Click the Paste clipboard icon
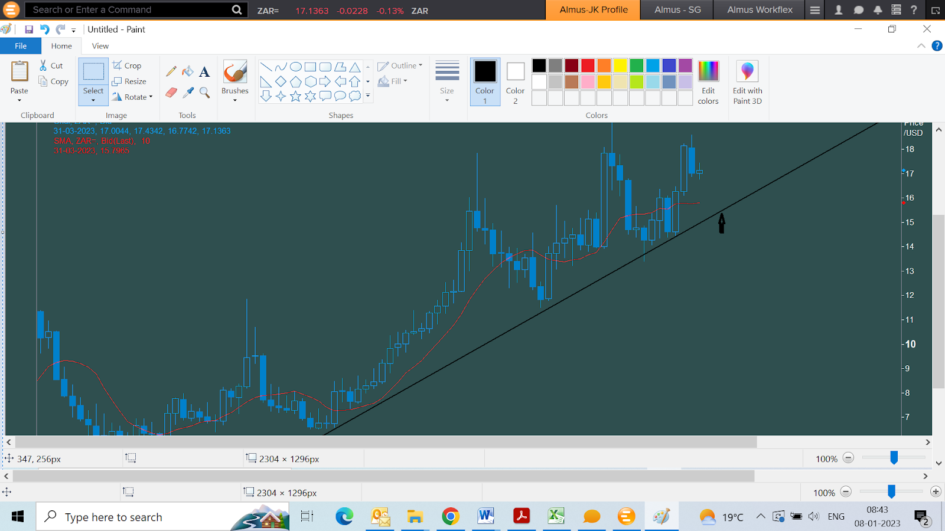The width and height of the screenshot is (945, 531). [19, 71]
